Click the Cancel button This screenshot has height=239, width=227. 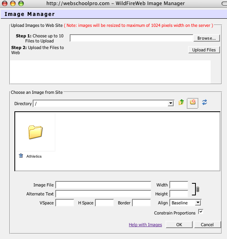(207, 225)
